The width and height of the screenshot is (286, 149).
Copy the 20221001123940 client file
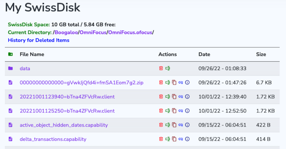coord(174,97)
